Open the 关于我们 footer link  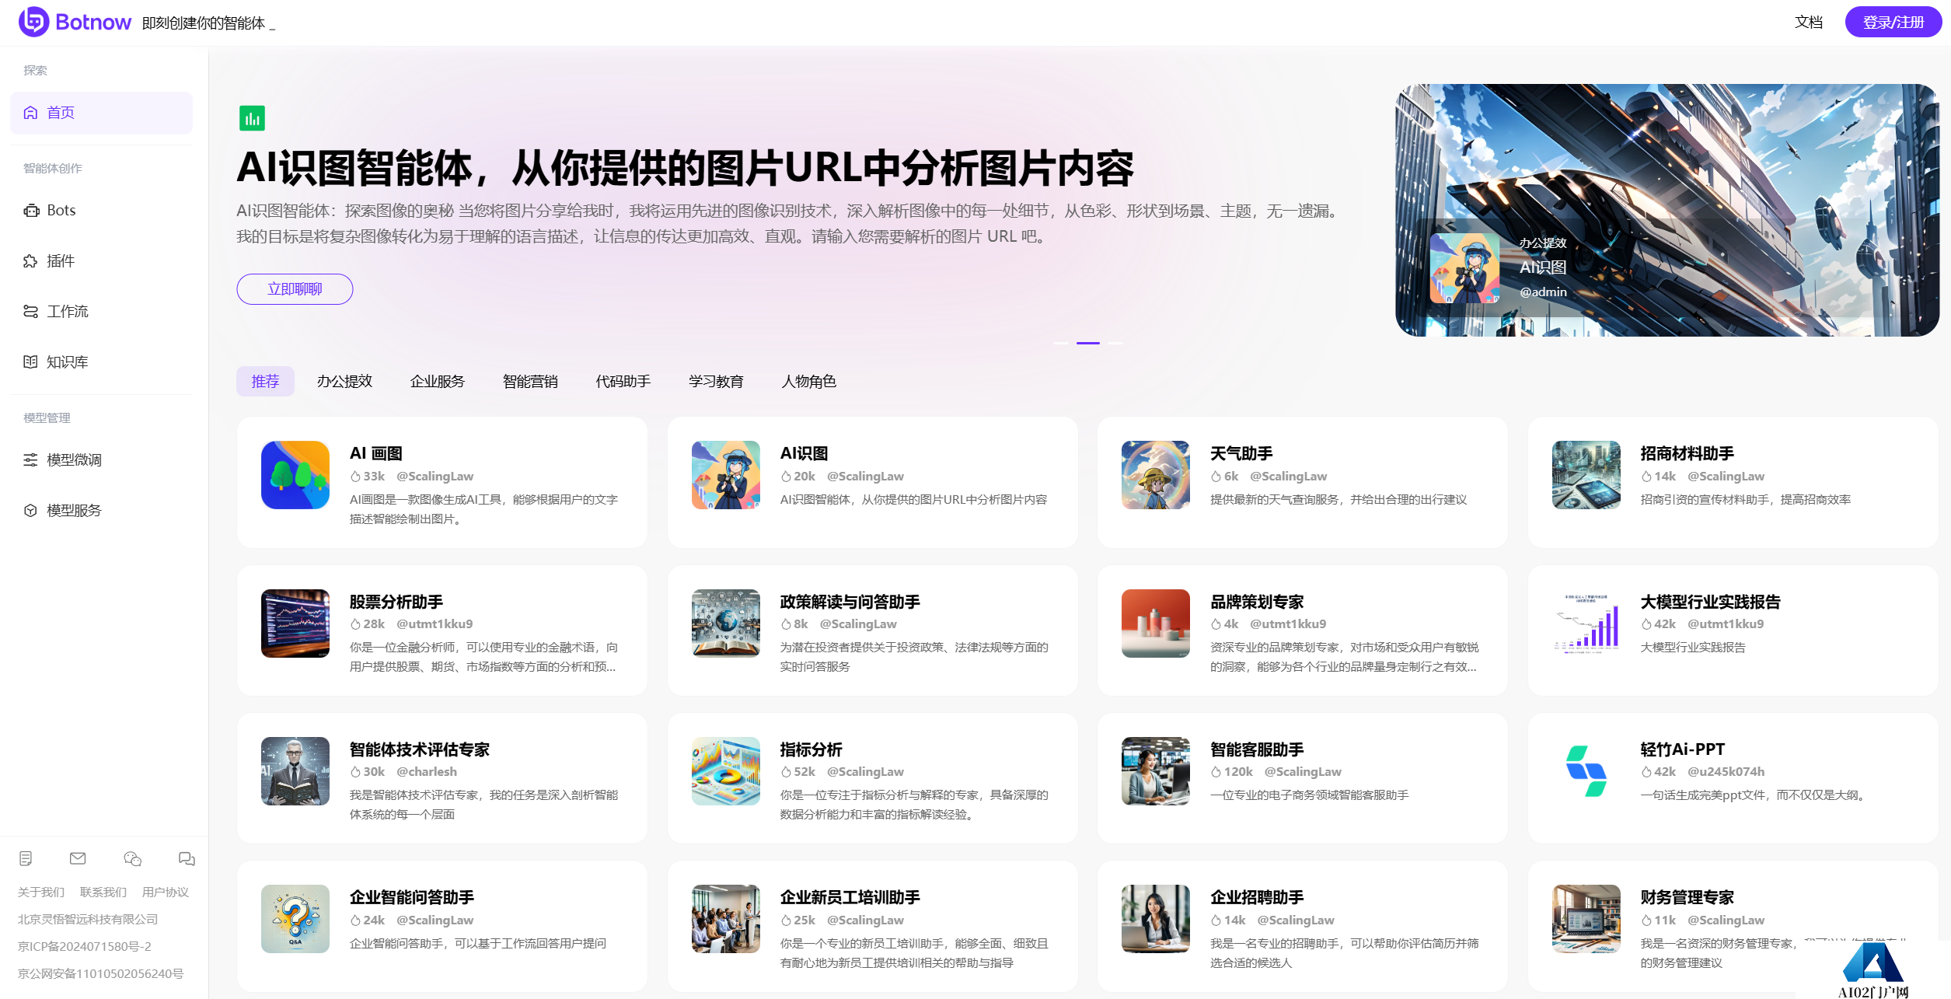pyautogui.click(x=41, y=892)
